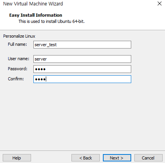This screenshot has width=165, height=163.
Task: Cancel the New Virtual Machine Wizard
Action: coord(148,158)
